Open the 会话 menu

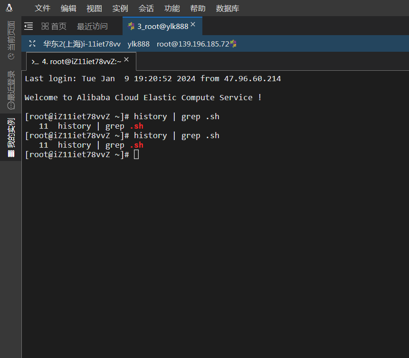click(x=146, y=9)
